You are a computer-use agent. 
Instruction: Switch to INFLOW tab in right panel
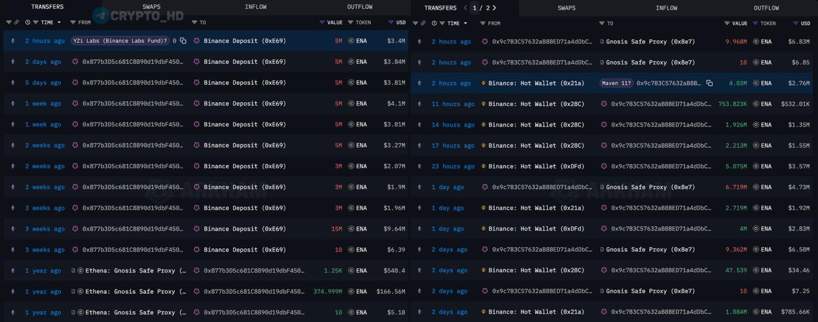pyautogui.click(x=667, y=8)
